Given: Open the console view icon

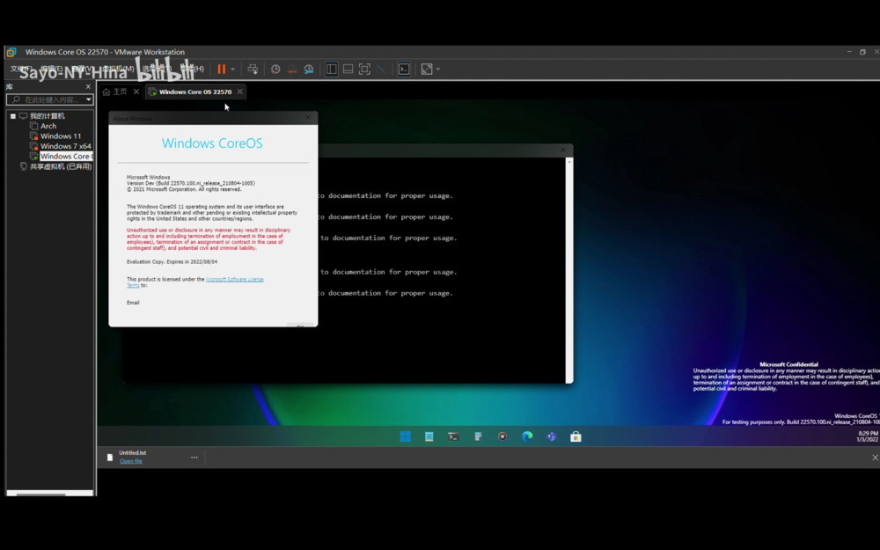Looking at the screenshot, I should pos(404,70).
